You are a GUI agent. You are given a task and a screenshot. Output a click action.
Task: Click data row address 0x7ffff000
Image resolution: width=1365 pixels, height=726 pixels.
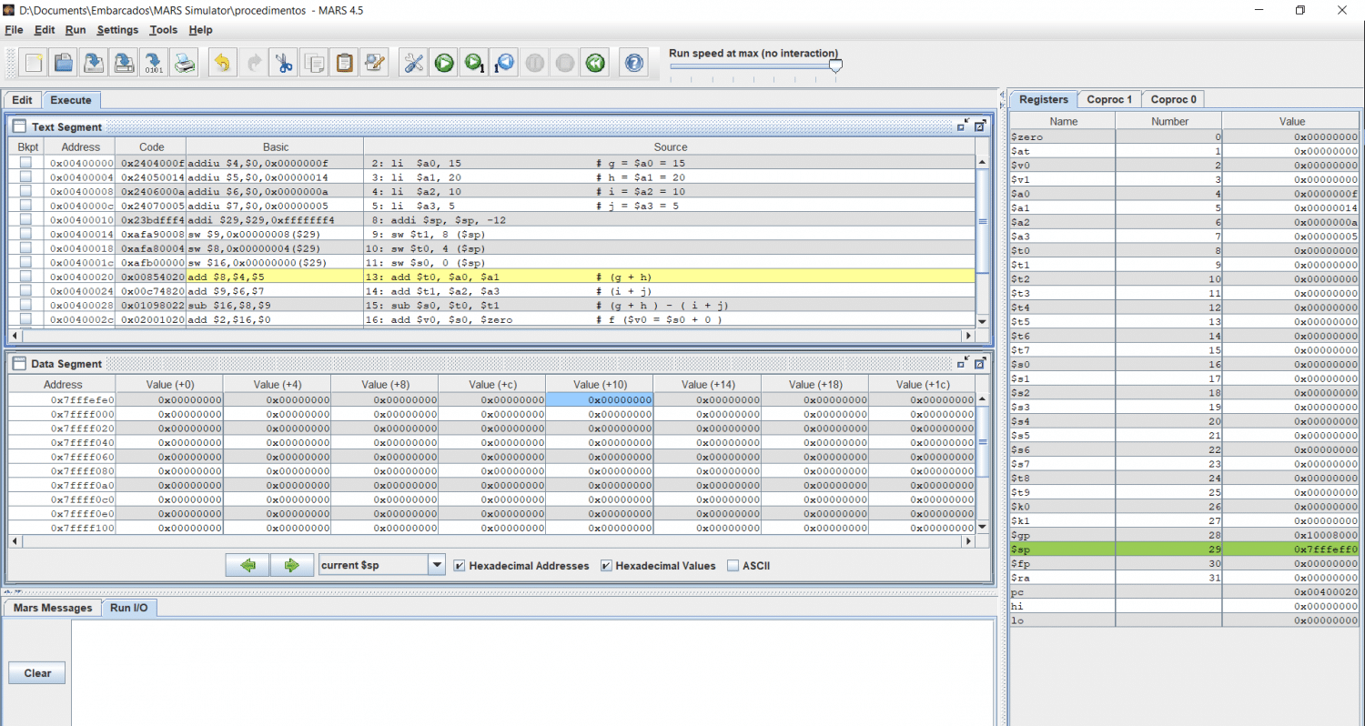(63, 414)
